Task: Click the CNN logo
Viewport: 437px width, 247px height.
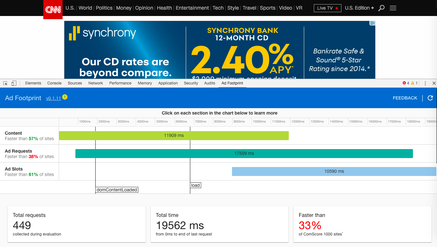Action: click(53, 10)
